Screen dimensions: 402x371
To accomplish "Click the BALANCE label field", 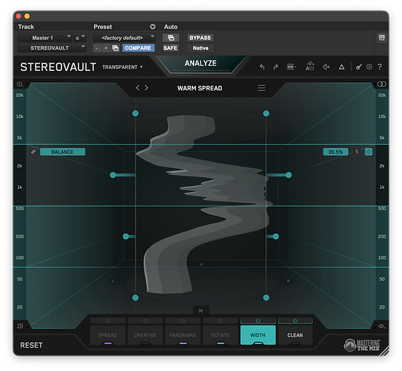I will [62, 151].
